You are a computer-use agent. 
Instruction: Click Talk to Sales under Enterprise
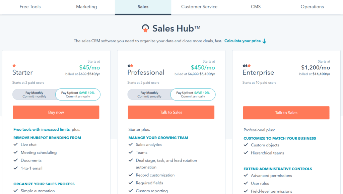pos(286,113)
